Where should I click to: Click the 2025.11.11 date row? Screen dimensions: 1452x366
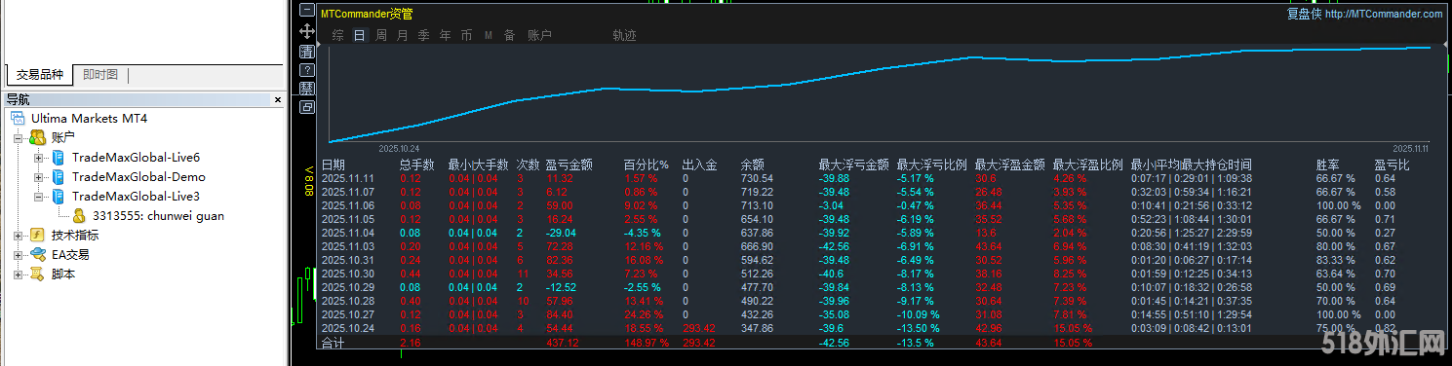pyautogui.click(x=347, y=178)
